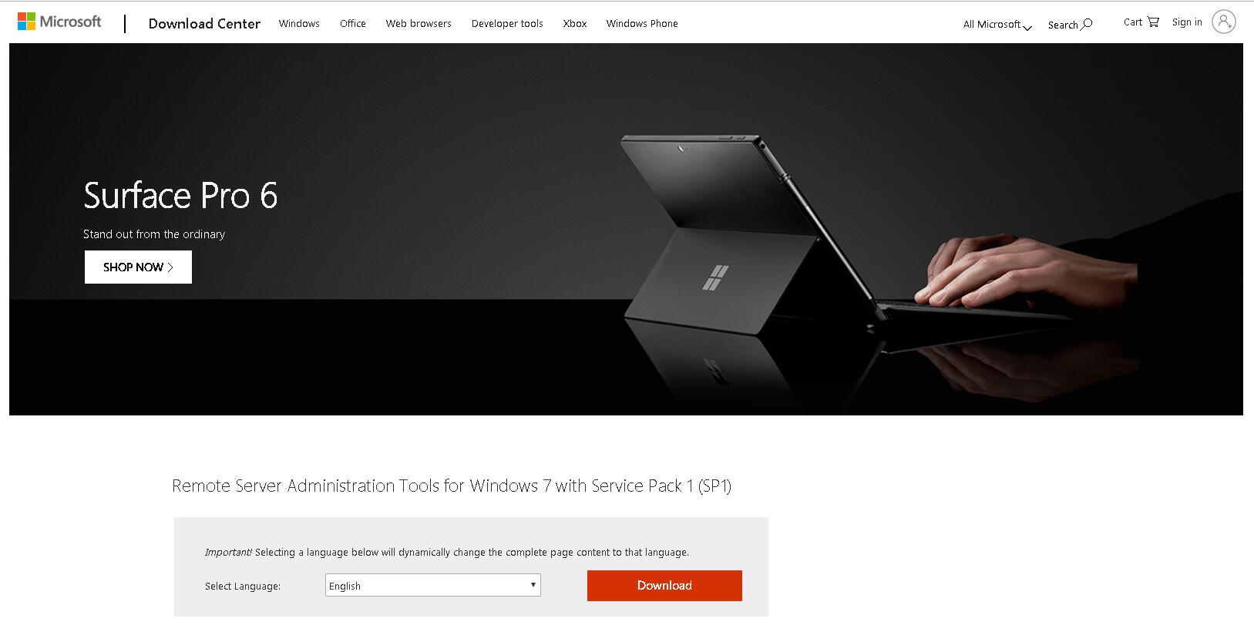This screenshot has height=632, width=1254.
Task: Open Developer tools navigation item
Action: click(507, 24)
